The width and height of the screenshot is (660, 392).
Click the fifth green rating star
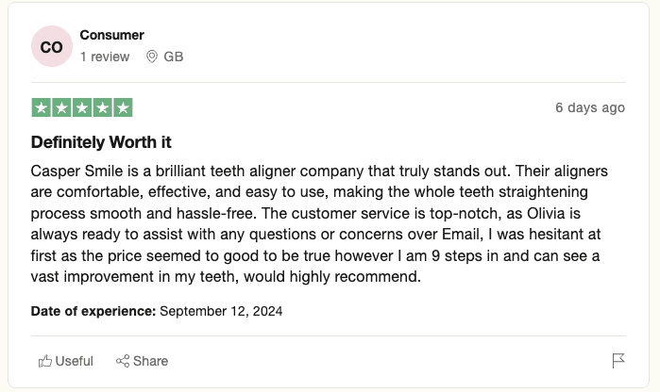click(123, 107)
